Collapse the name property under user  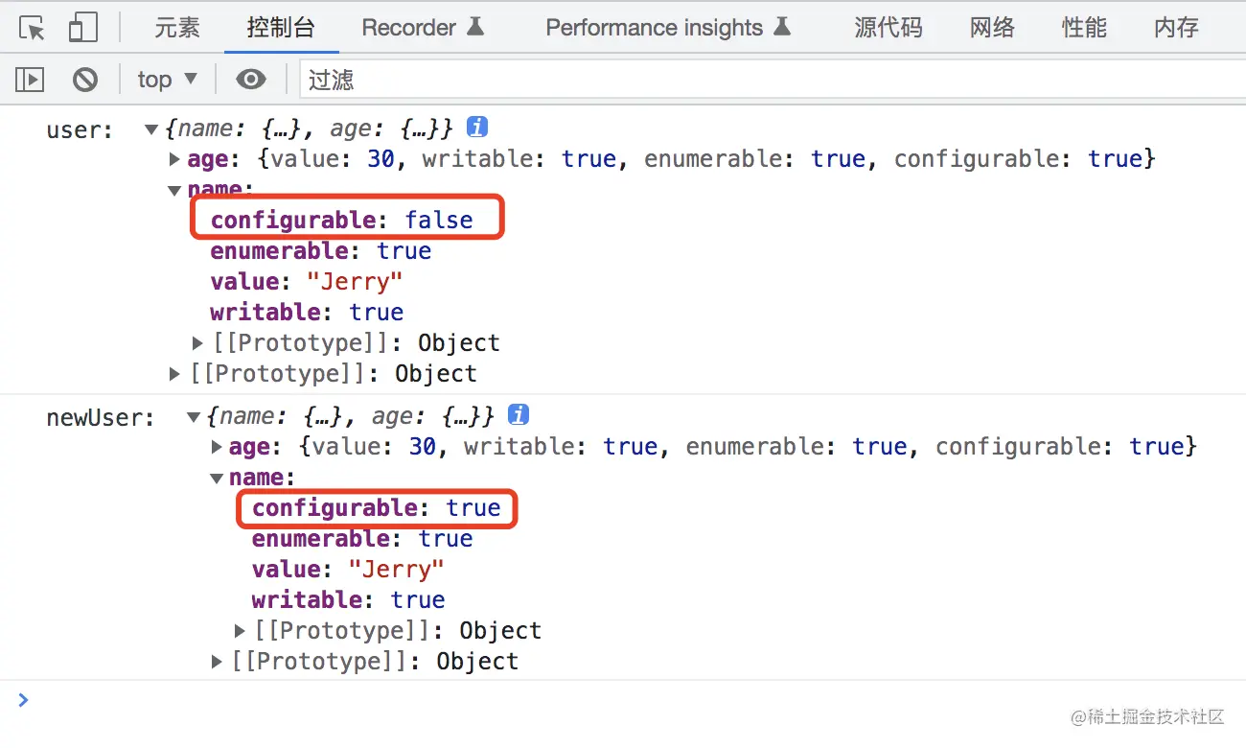click(174, 190)
